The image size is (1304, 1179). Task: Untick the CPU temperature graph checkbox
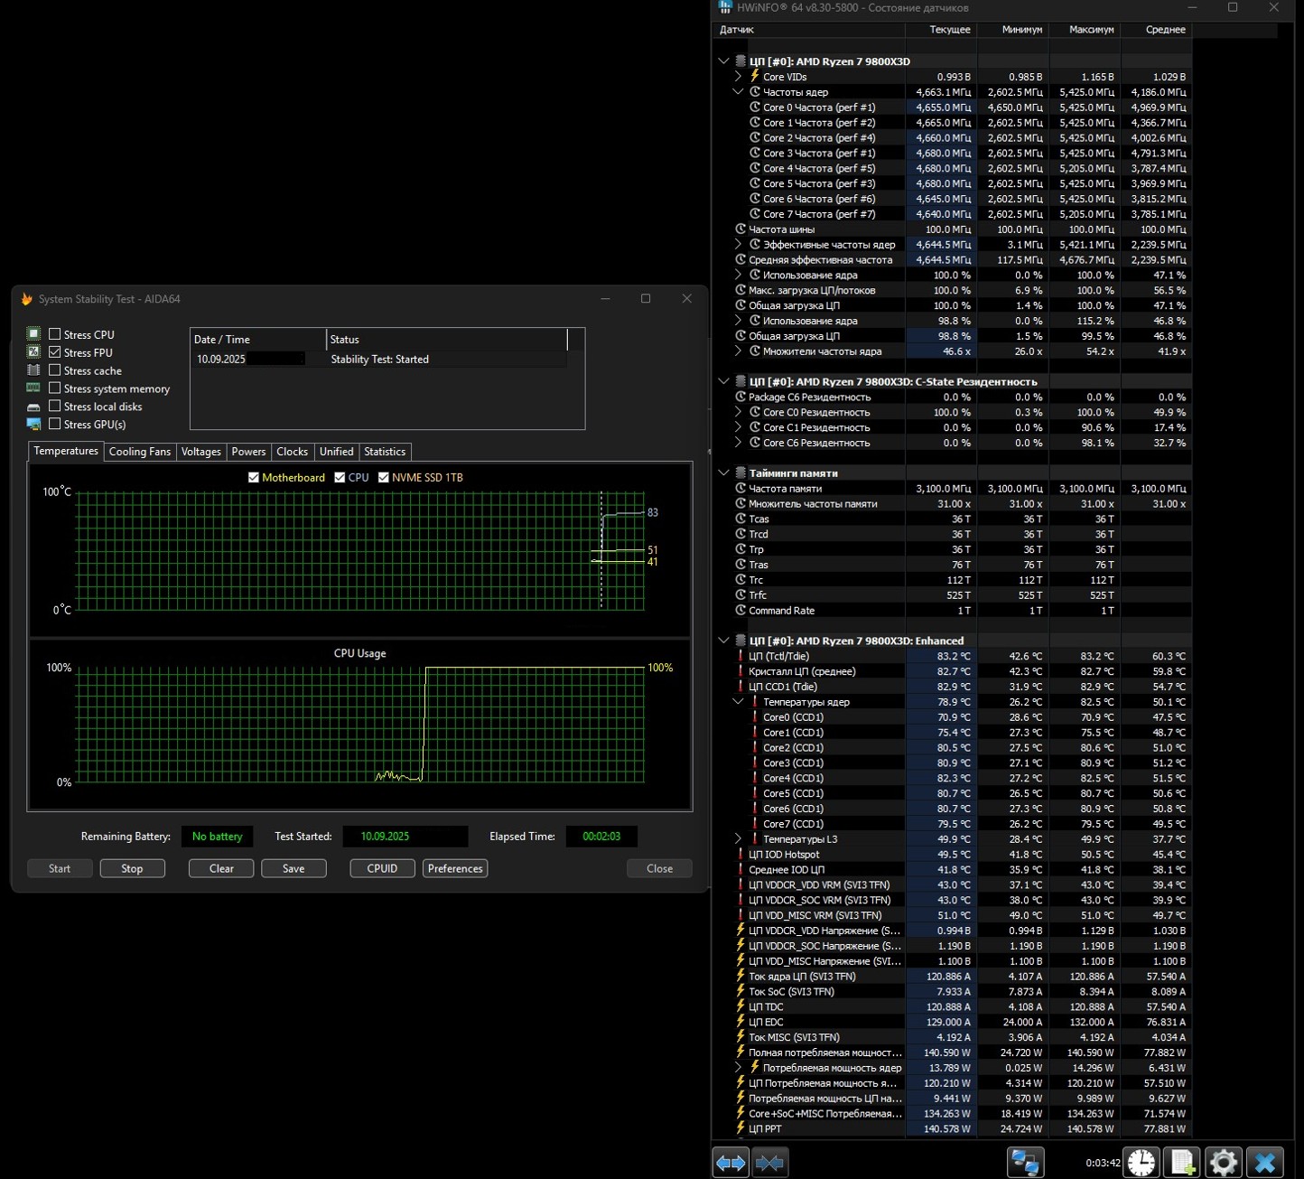340,477
